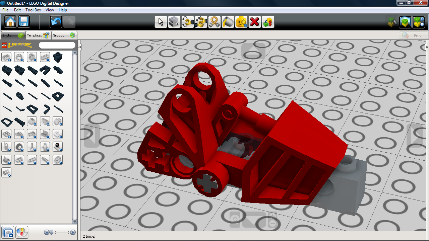Image resolution: width=429 pixels, height=241 pixels.
Task: Select the arrow Selection tool
Action: pos(161,22)
